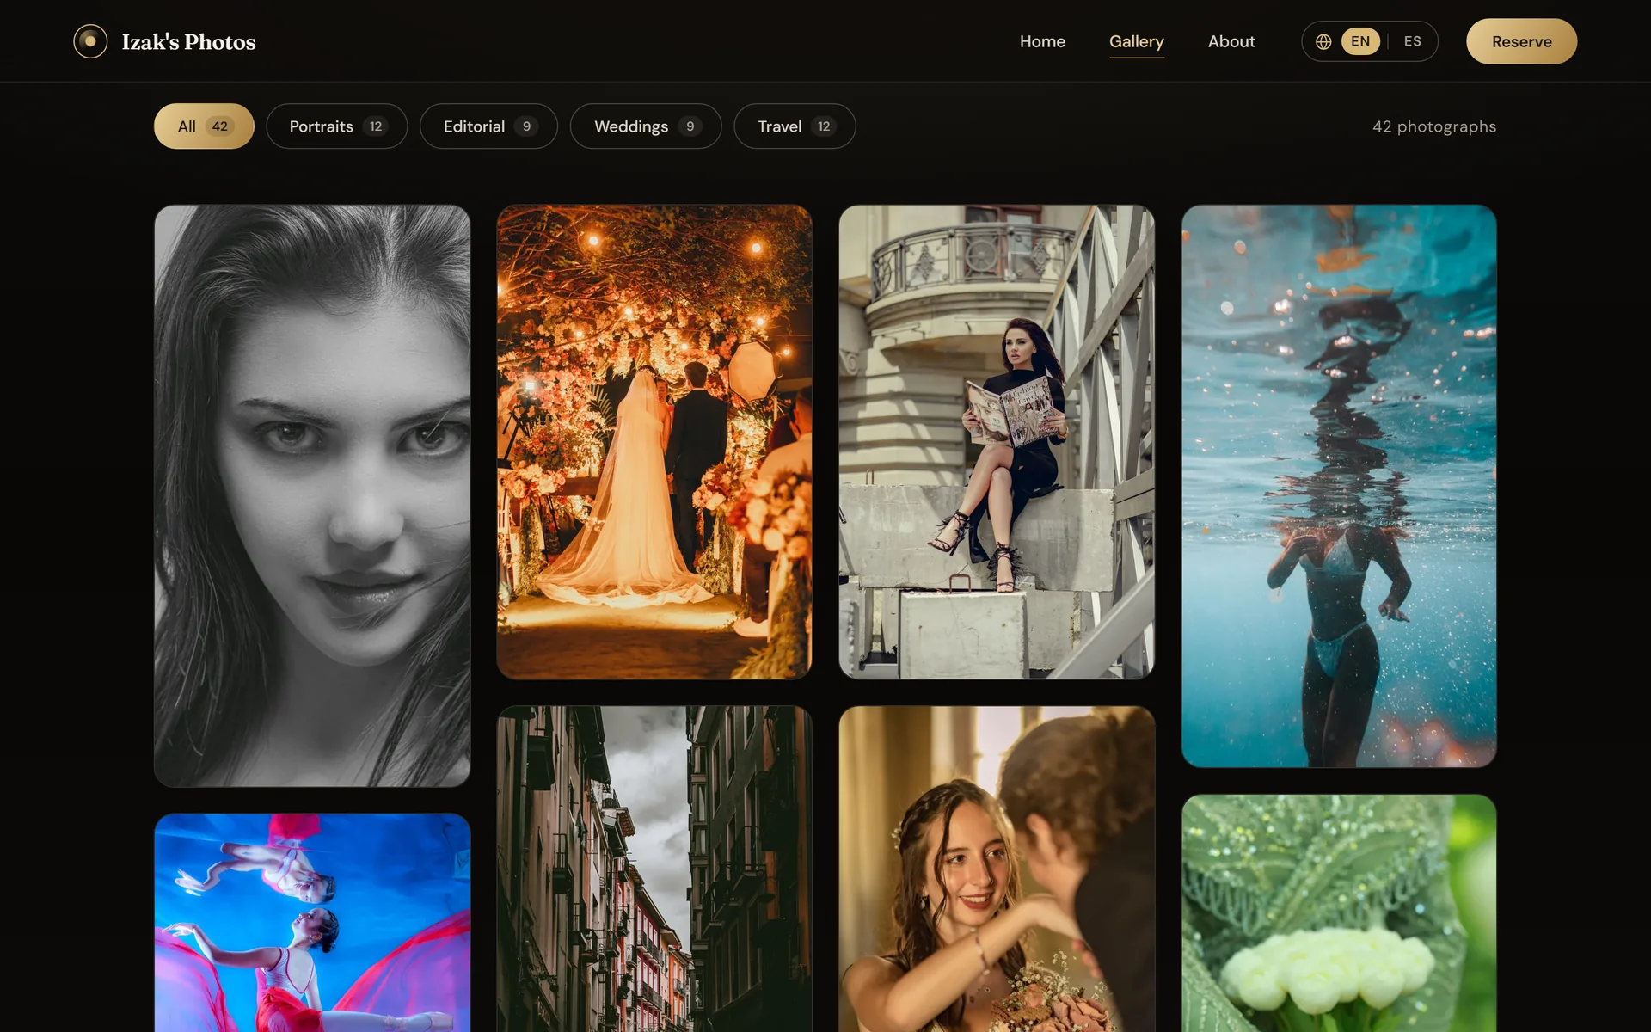Open the white tulips green dress photo
Viewport: 1651px width, 1032px height.
point(1339,913)
